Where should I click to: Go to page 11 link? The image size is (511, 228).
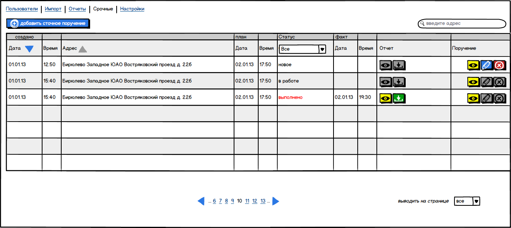pyautogui.click(x=247, y=201)
